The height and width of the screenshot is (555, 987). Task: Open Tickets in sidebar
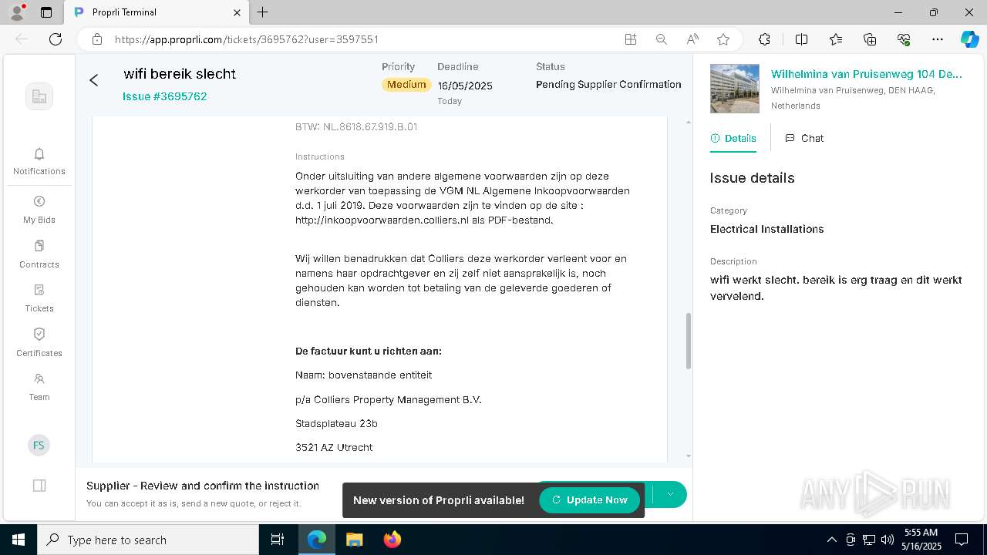click(39, 298)
